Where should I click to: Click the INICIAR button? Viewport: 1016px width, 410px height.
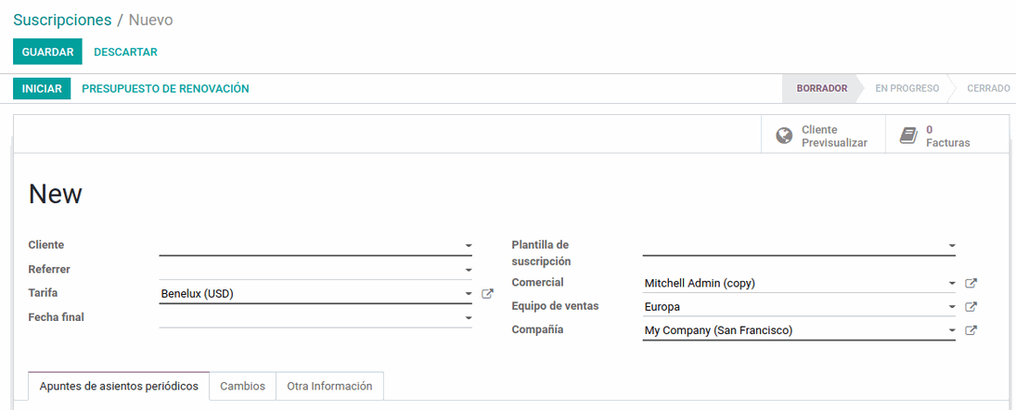point(42,89)
